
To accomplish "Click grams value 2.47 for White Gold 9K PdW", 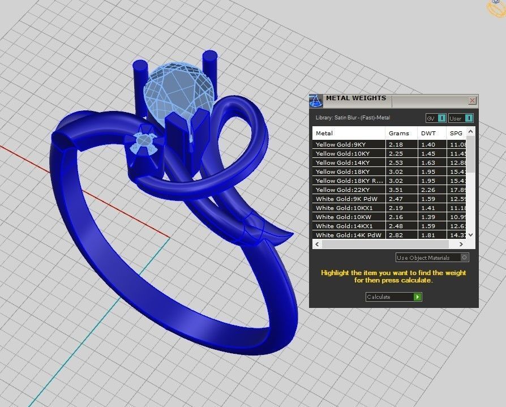I will click(396, 199).
